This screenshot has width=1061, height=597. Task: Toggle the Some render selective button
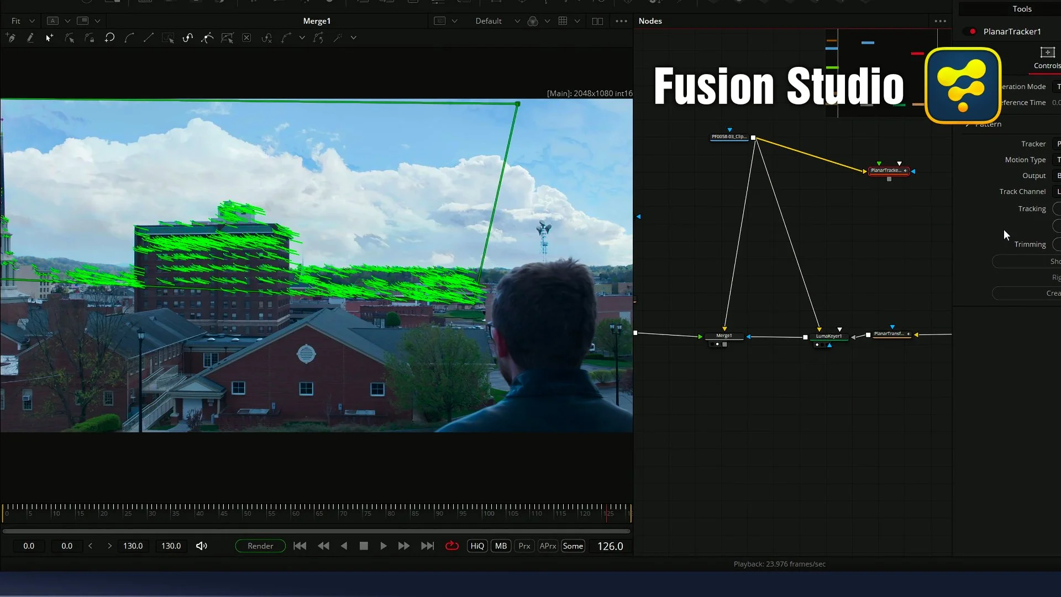pos(573,546)
